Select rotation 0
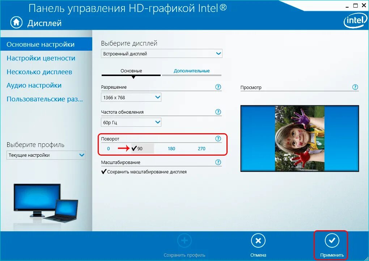This screenshot has height=261, width=369. point(109,149)
